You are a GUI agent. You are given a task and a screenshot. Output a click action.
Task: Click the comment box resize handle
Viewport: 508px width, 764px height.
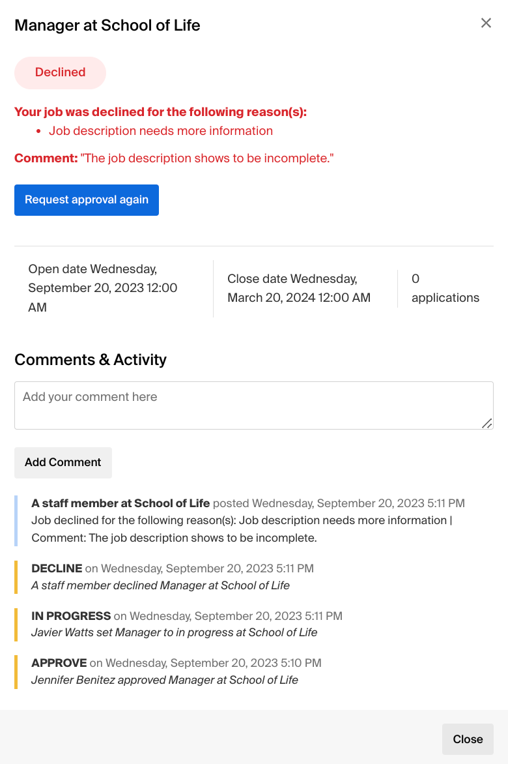487,424
